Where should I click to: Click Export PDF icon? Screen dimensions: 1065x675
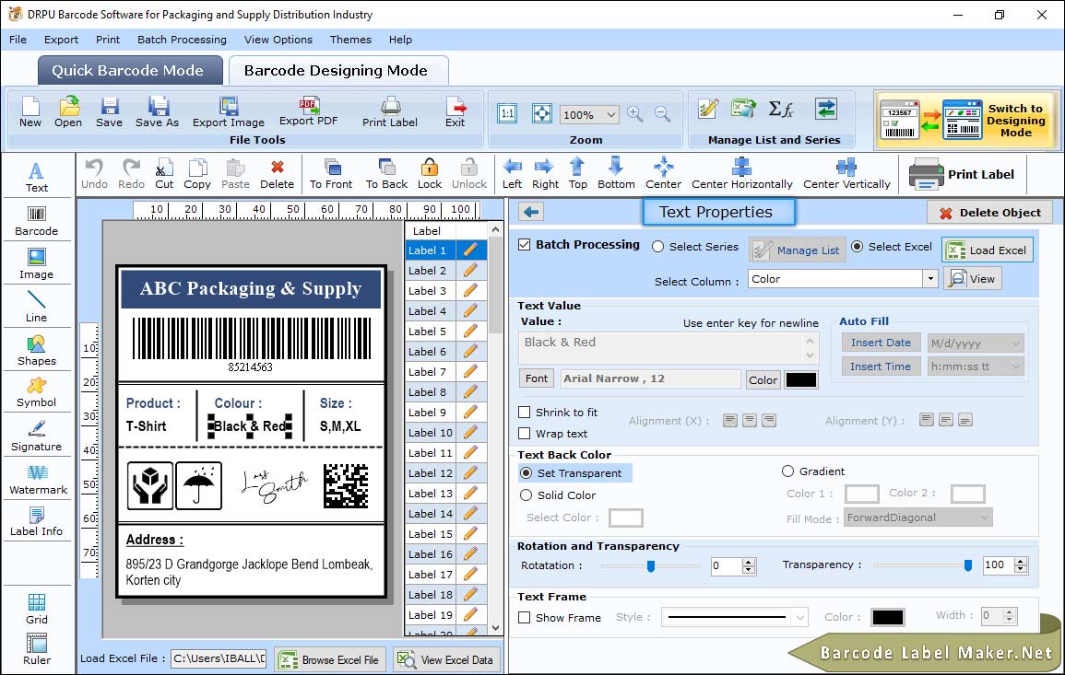pos(308,112)
